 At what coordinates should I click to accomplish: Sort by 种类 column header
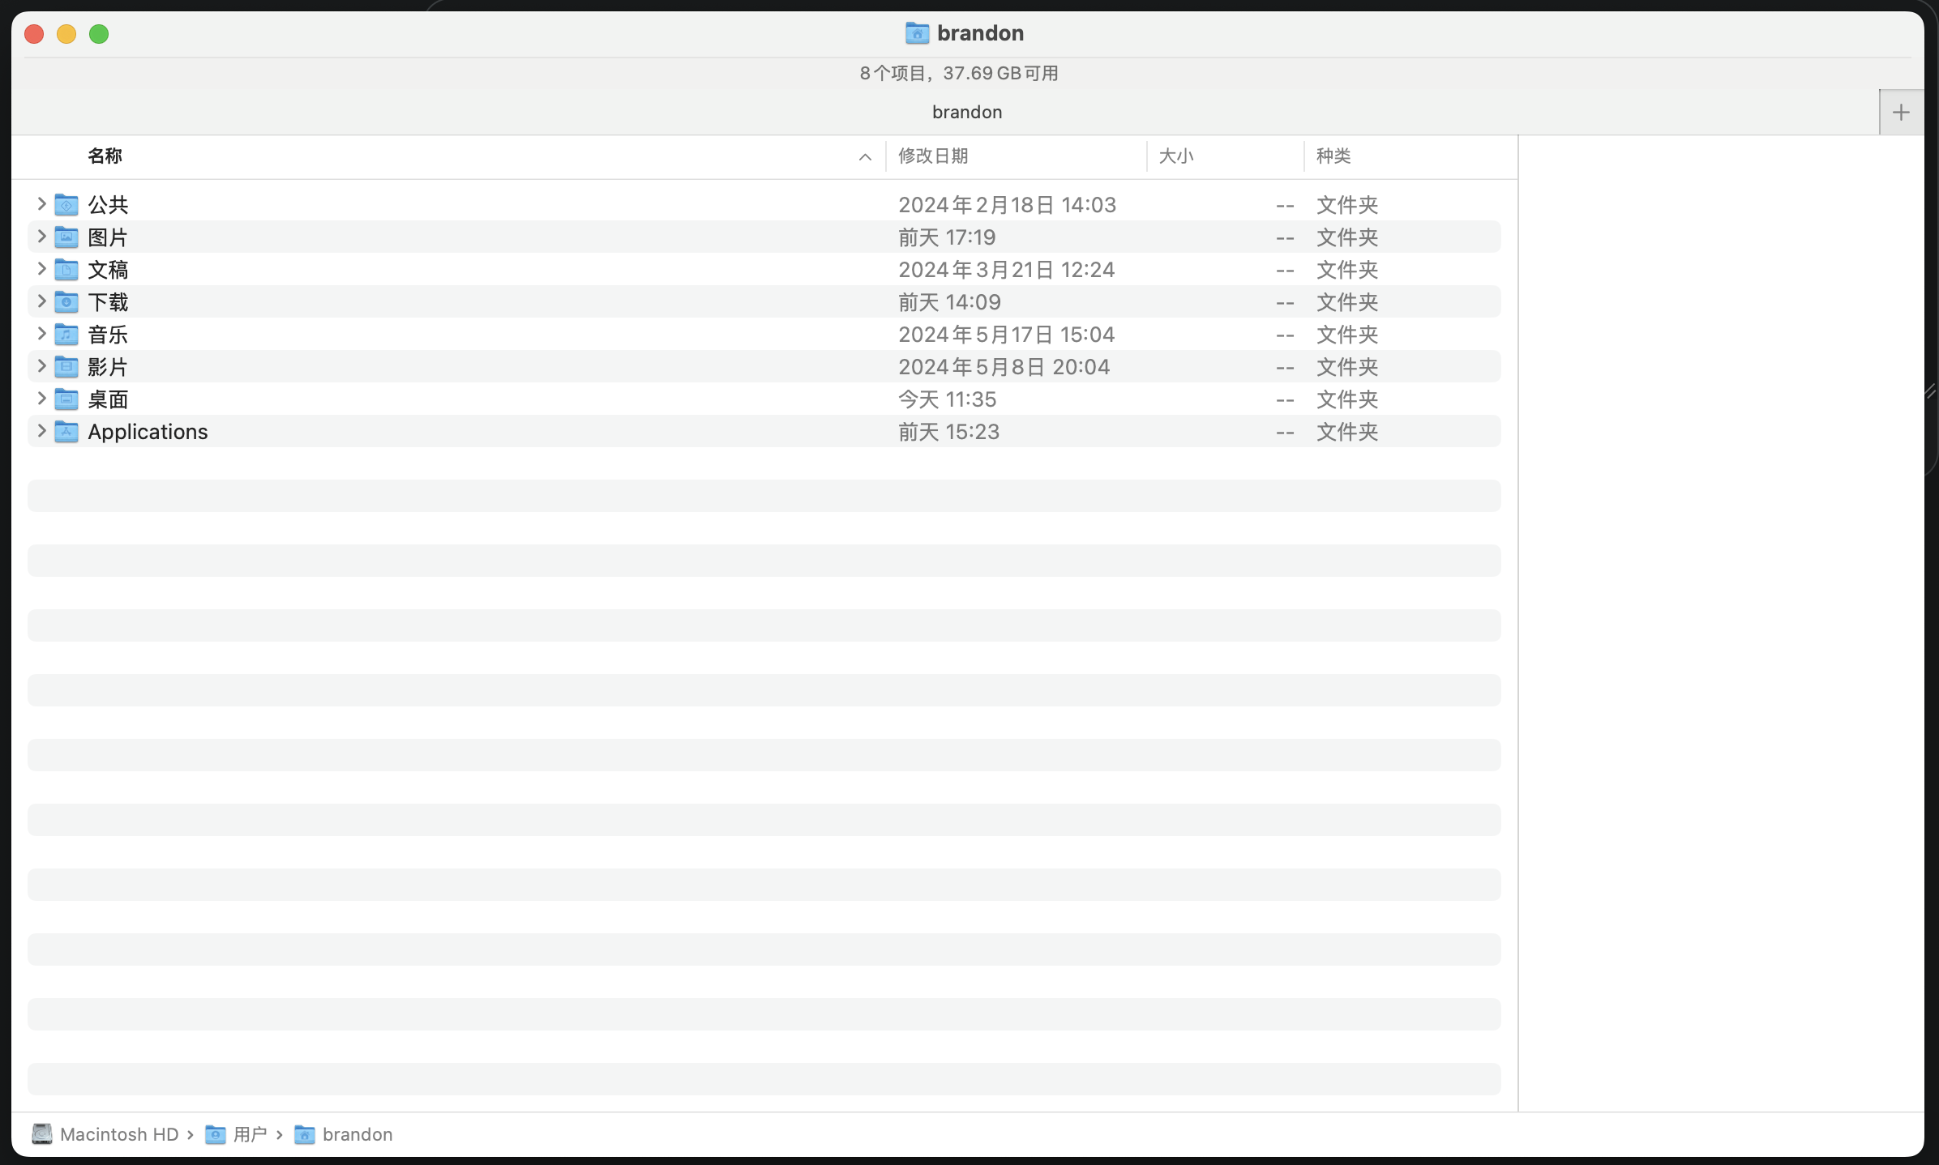(x=1333, y=156)
